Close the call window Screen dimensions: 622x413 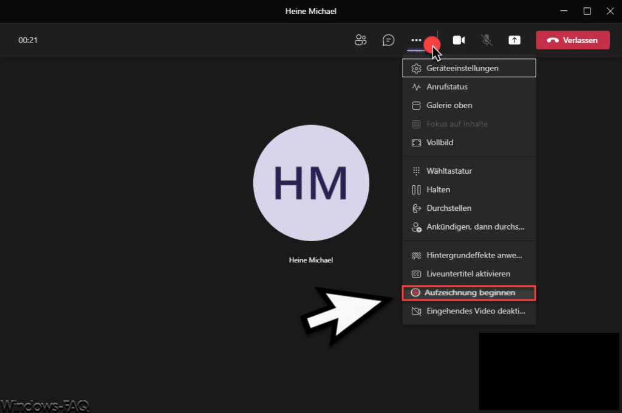(x=610, y=11)
